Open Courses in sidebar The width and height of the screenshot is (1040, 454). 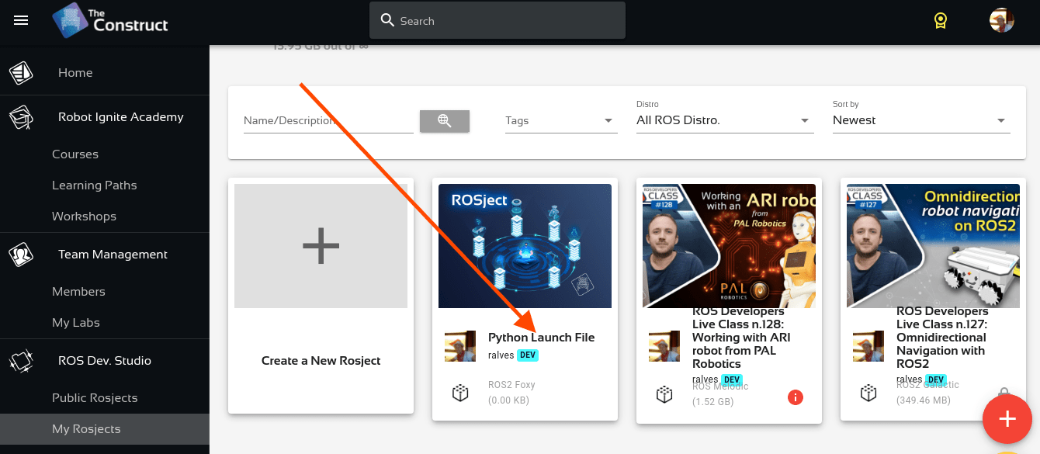point(75,154)
